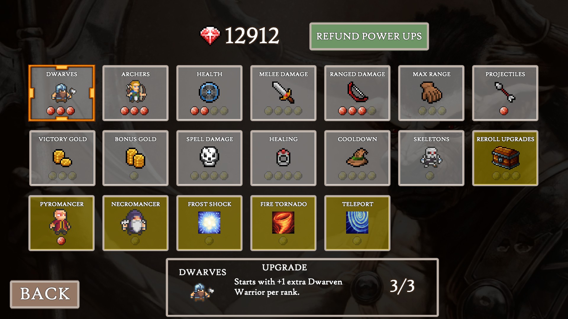568x319 pixels.
Task: Pick the Skeletons upgrade tile
Action: coord(431,158)
